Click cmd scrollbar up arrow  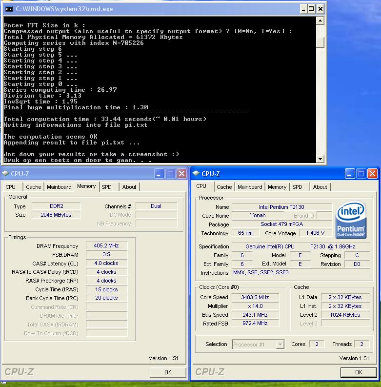(x=320, y=20)
